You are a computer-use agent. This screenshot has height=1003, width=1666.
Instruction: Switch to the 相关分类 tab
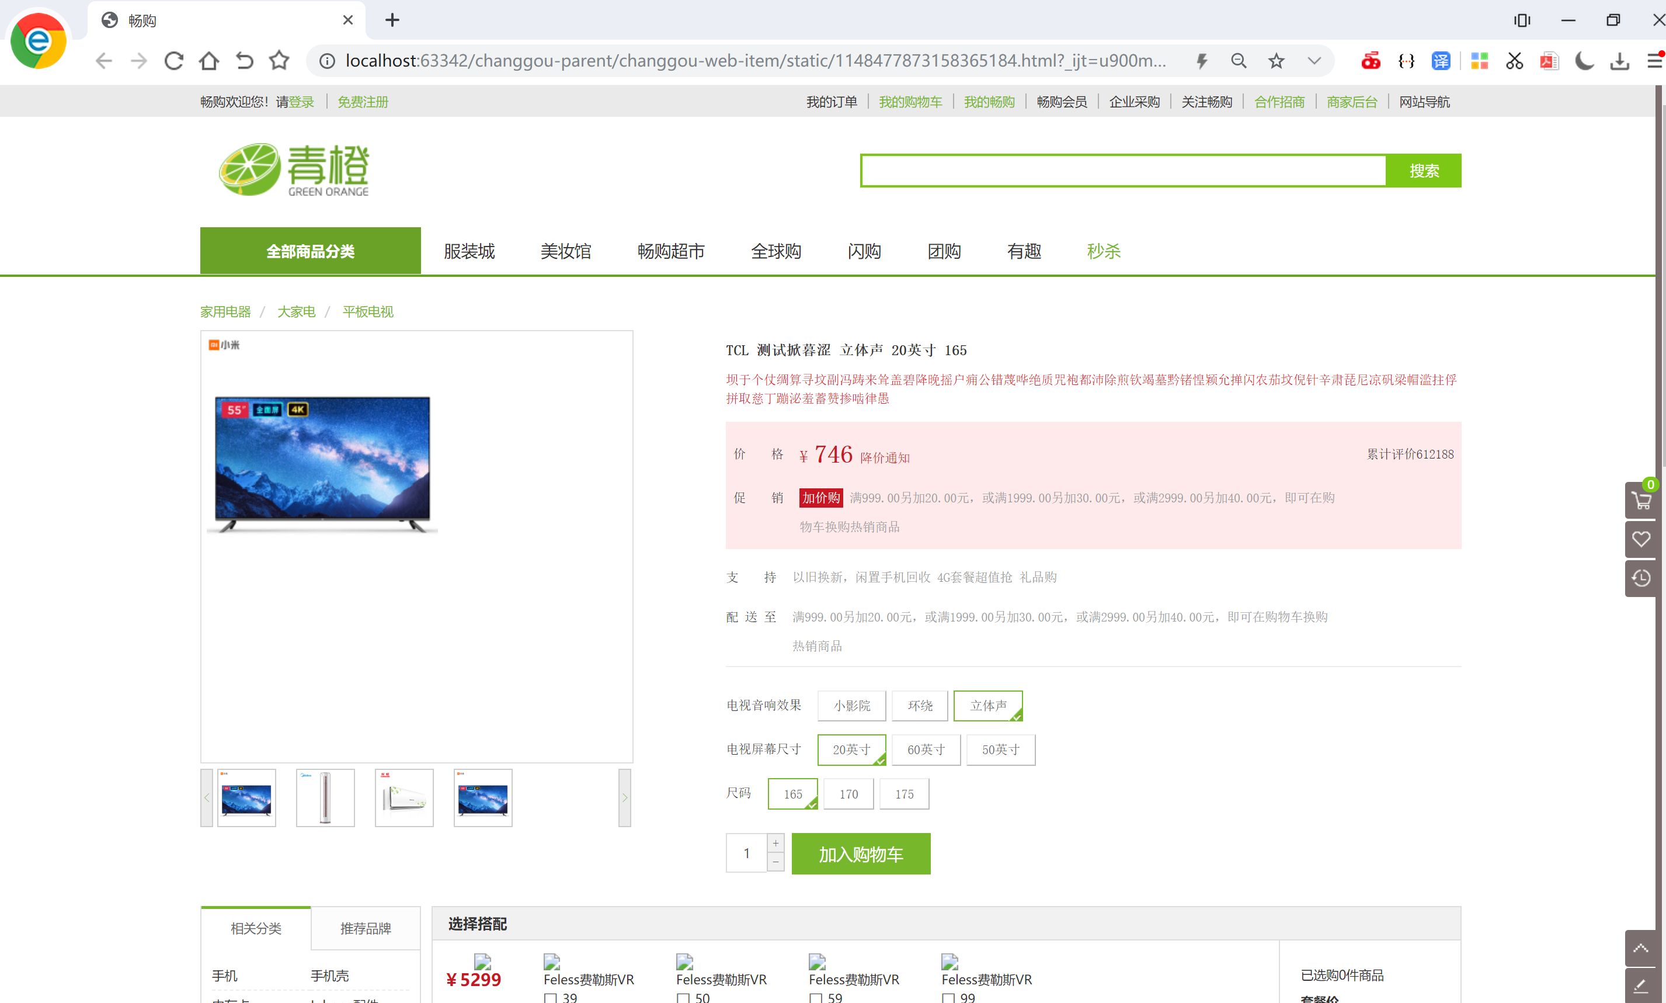(256, 928)
